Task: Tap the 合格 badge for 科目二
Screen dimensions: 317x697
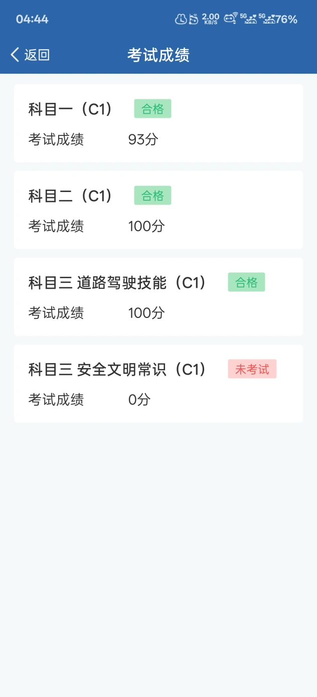Action: click(152, 196)
